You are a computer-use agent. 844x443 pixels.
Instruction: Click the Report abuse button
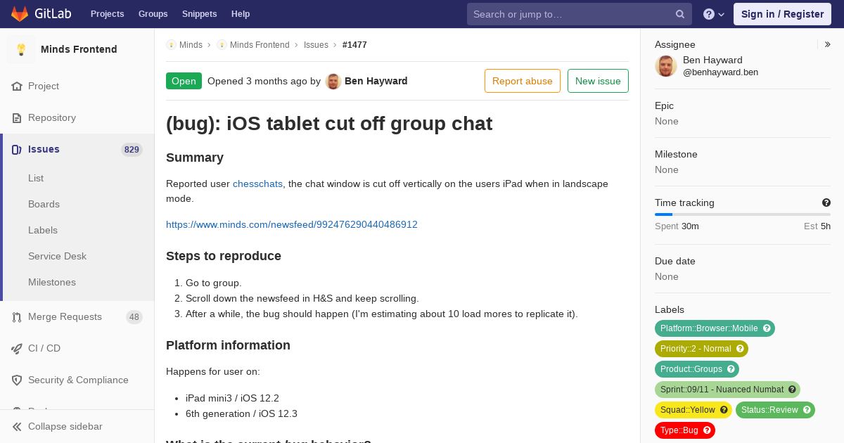(x=523, y=81)
